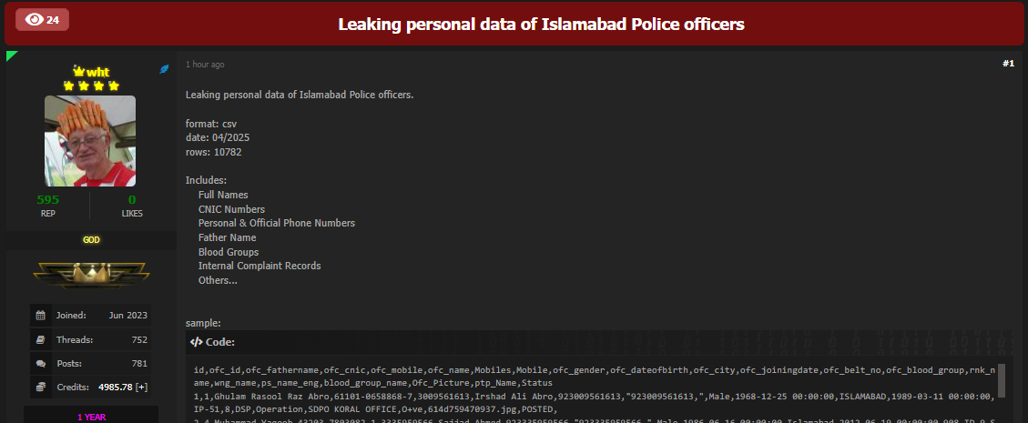Click the code brackets icon in Code header
This screenshot has height=423, width=1028.
coord(196,342)
